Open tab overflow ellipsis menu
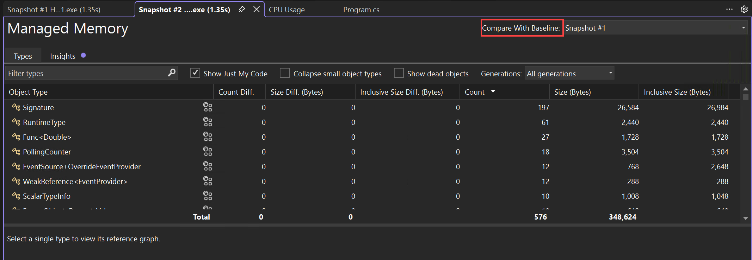 729,9
